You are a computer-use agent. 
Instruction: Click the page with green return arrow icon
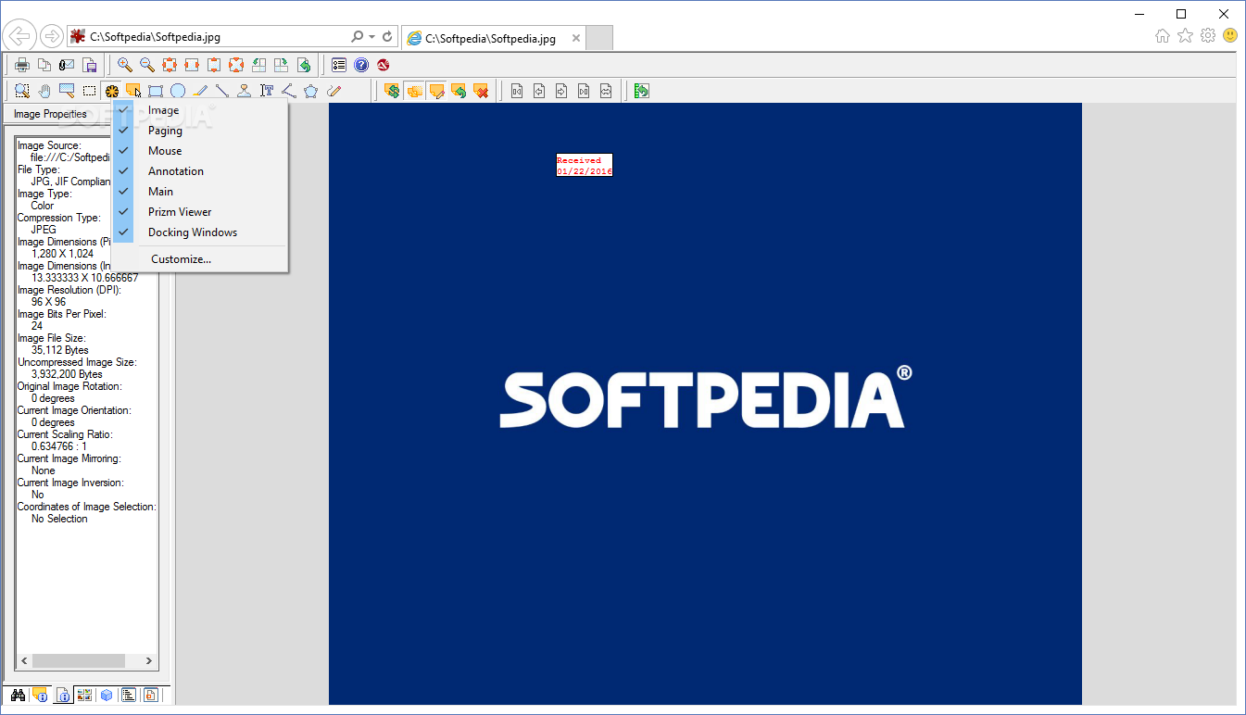[x=304, y=65]
